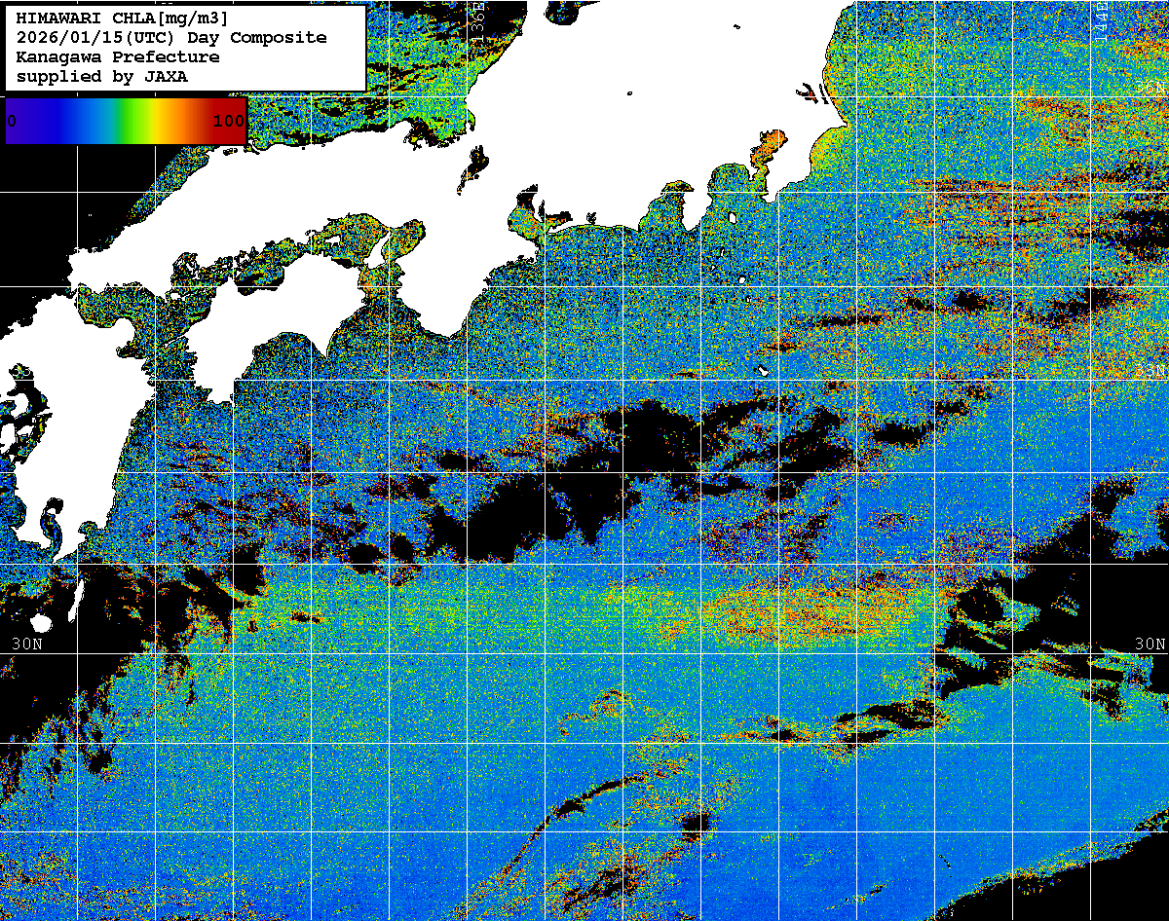Screen dimensions: 1169x921
Task: Click the 36N latitude label
Action: [x=1151, y=88]
